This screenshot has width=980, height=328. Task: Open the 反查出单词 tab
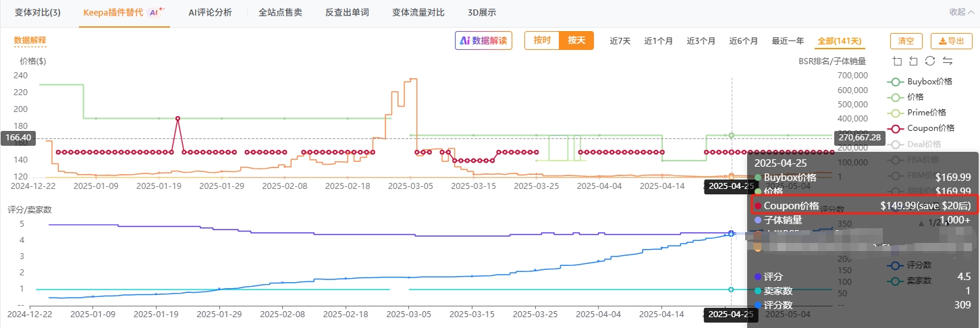[x=347, y=12]
